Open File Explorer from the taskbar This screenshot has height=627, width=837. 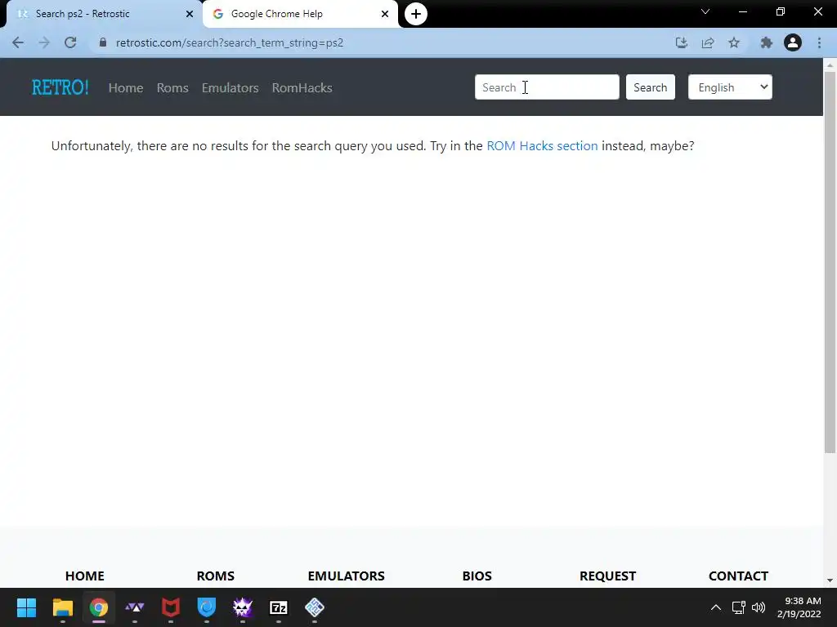[x=62, y=607]
